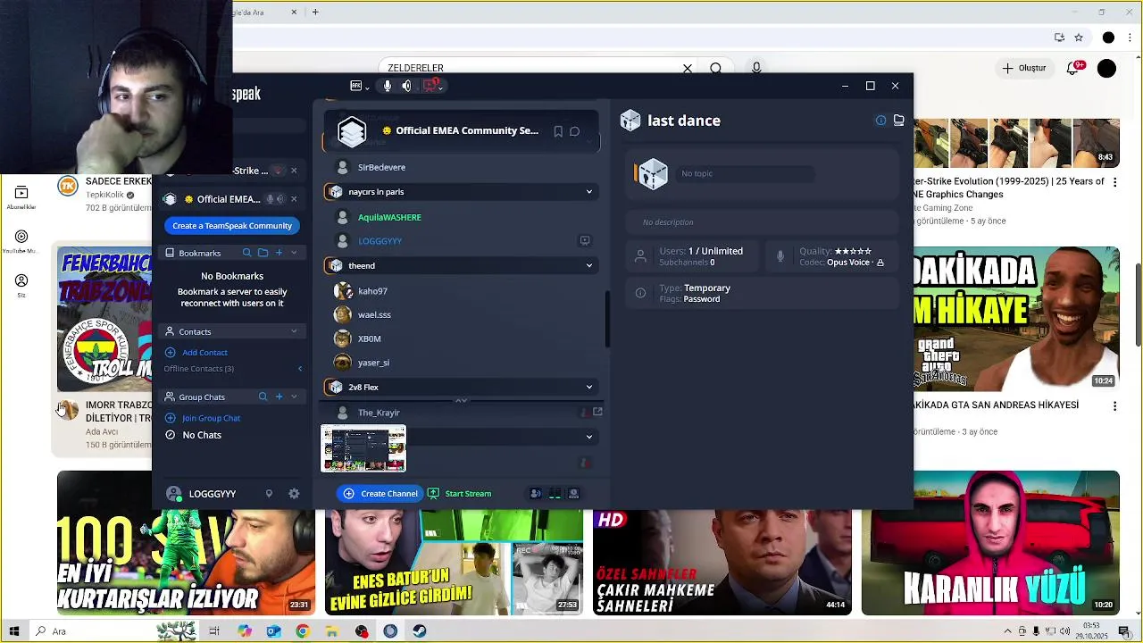Bookmark the Official EMEA Community Server
1143x643 pixels.
coord(558,131)
